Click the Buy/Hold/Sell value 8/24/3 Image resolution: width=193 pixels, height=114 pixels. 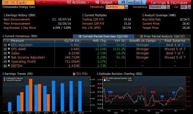tap(185, 19)
